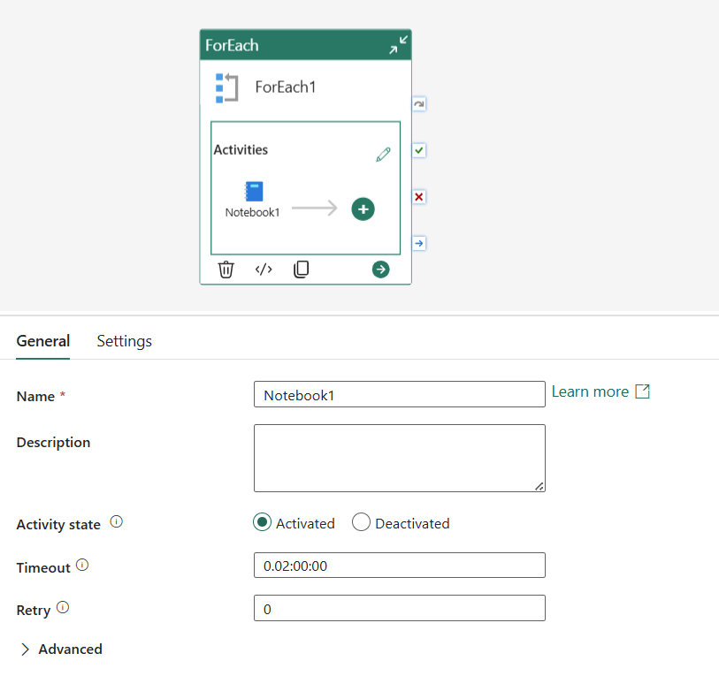Add activity with the plus button
Screen dimensions: 719x676
tap(363, 209)
